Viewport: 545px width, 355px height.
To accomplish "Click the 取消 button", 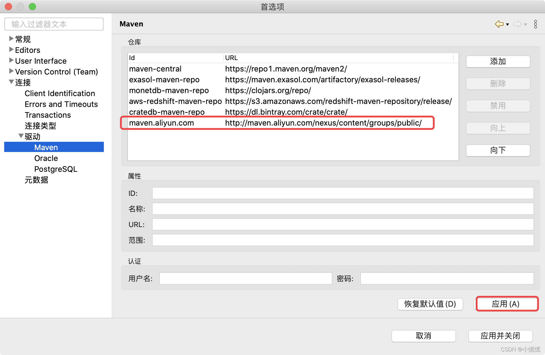I will (x=423, y=336).
